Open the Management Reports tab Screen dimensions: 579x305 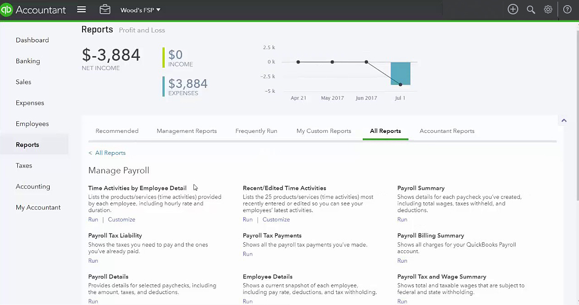[x=187, y=131]
